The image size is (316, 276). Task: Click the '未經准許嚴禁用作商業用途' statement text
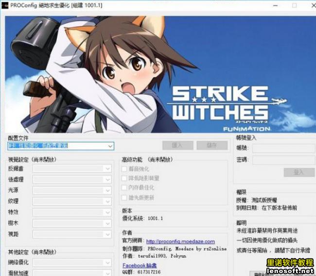click(267, 231)
